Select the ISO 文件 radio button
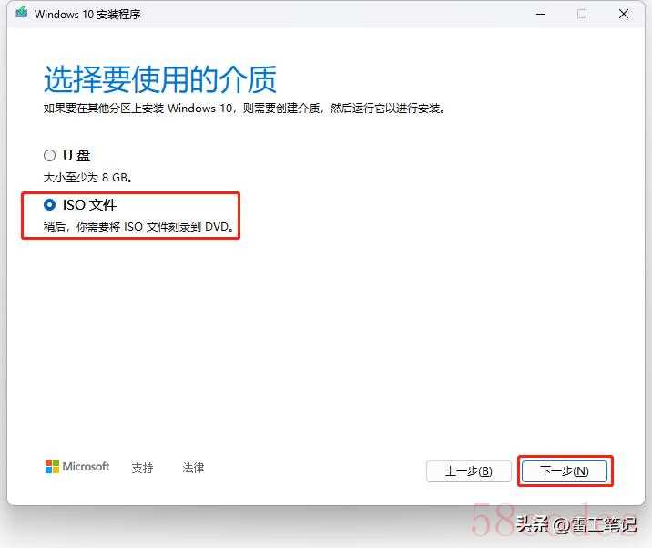 (x=49, y=204)
